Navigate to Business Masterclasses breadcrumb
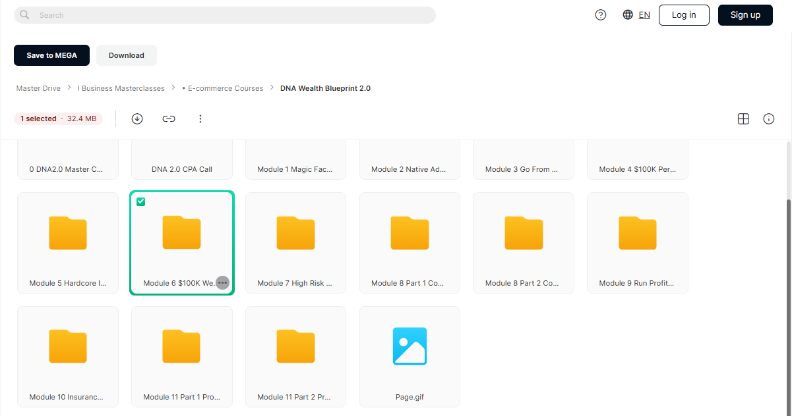 [121, 88]
